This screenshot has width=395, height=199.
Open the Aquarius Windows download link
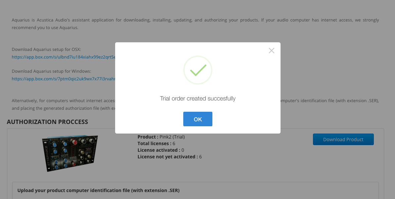point(63,79)
